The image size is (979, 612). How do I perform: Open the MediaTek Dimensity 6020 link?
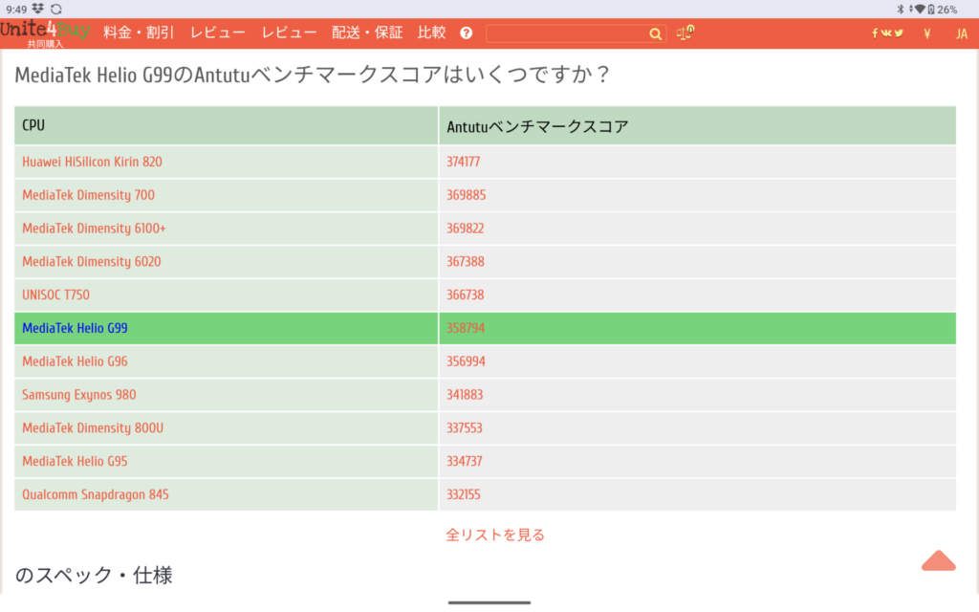tap(91, 261)
